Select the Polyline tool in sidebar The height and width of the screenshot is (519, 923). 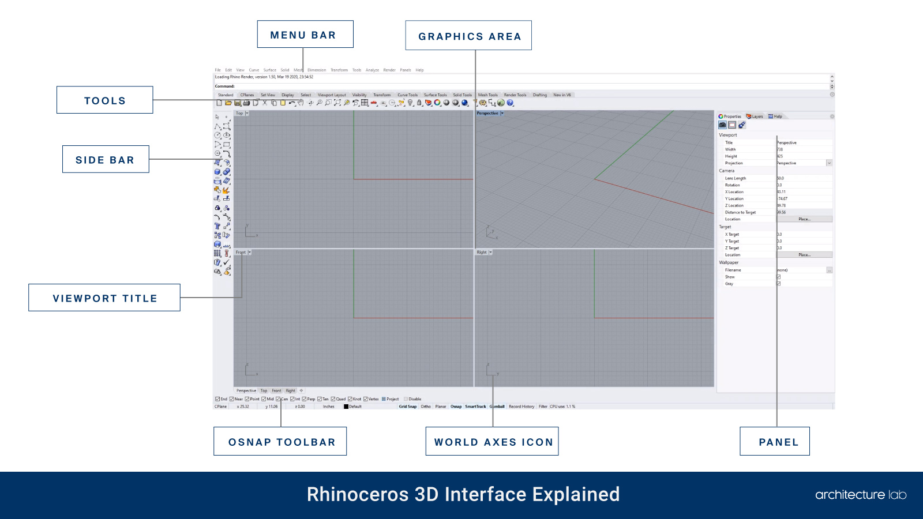pyautogui.click(x=217, y=126)
